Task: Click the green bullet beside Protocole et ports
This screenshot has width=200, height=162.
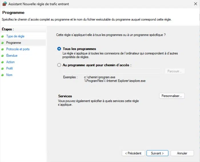Action: (x=3, y=49)
